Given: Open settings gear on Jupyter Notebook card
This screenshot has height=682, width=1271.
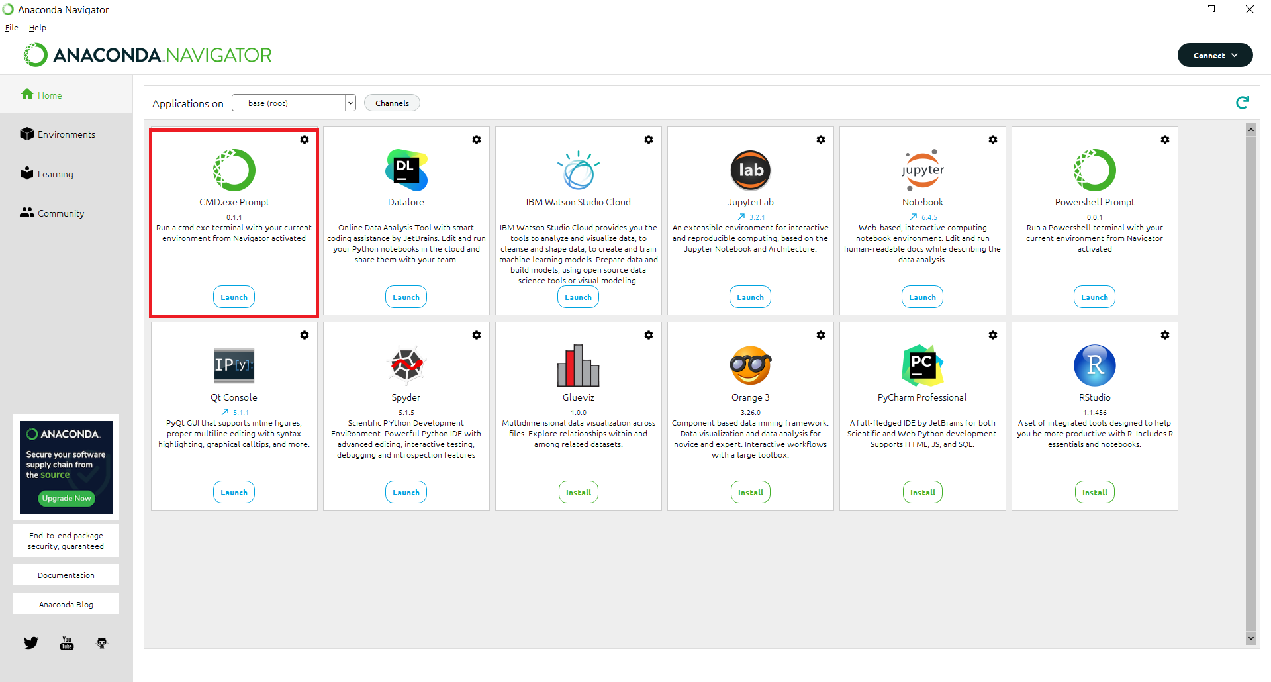Looking at the screenshot, I should coord(993,140).
